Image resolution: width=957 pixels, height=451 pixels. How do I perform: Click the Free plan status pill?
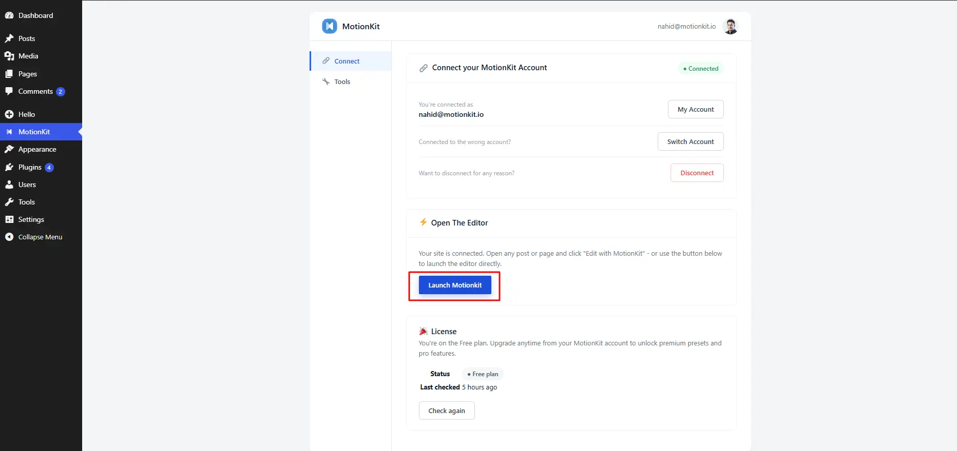[x=483, y=374]
